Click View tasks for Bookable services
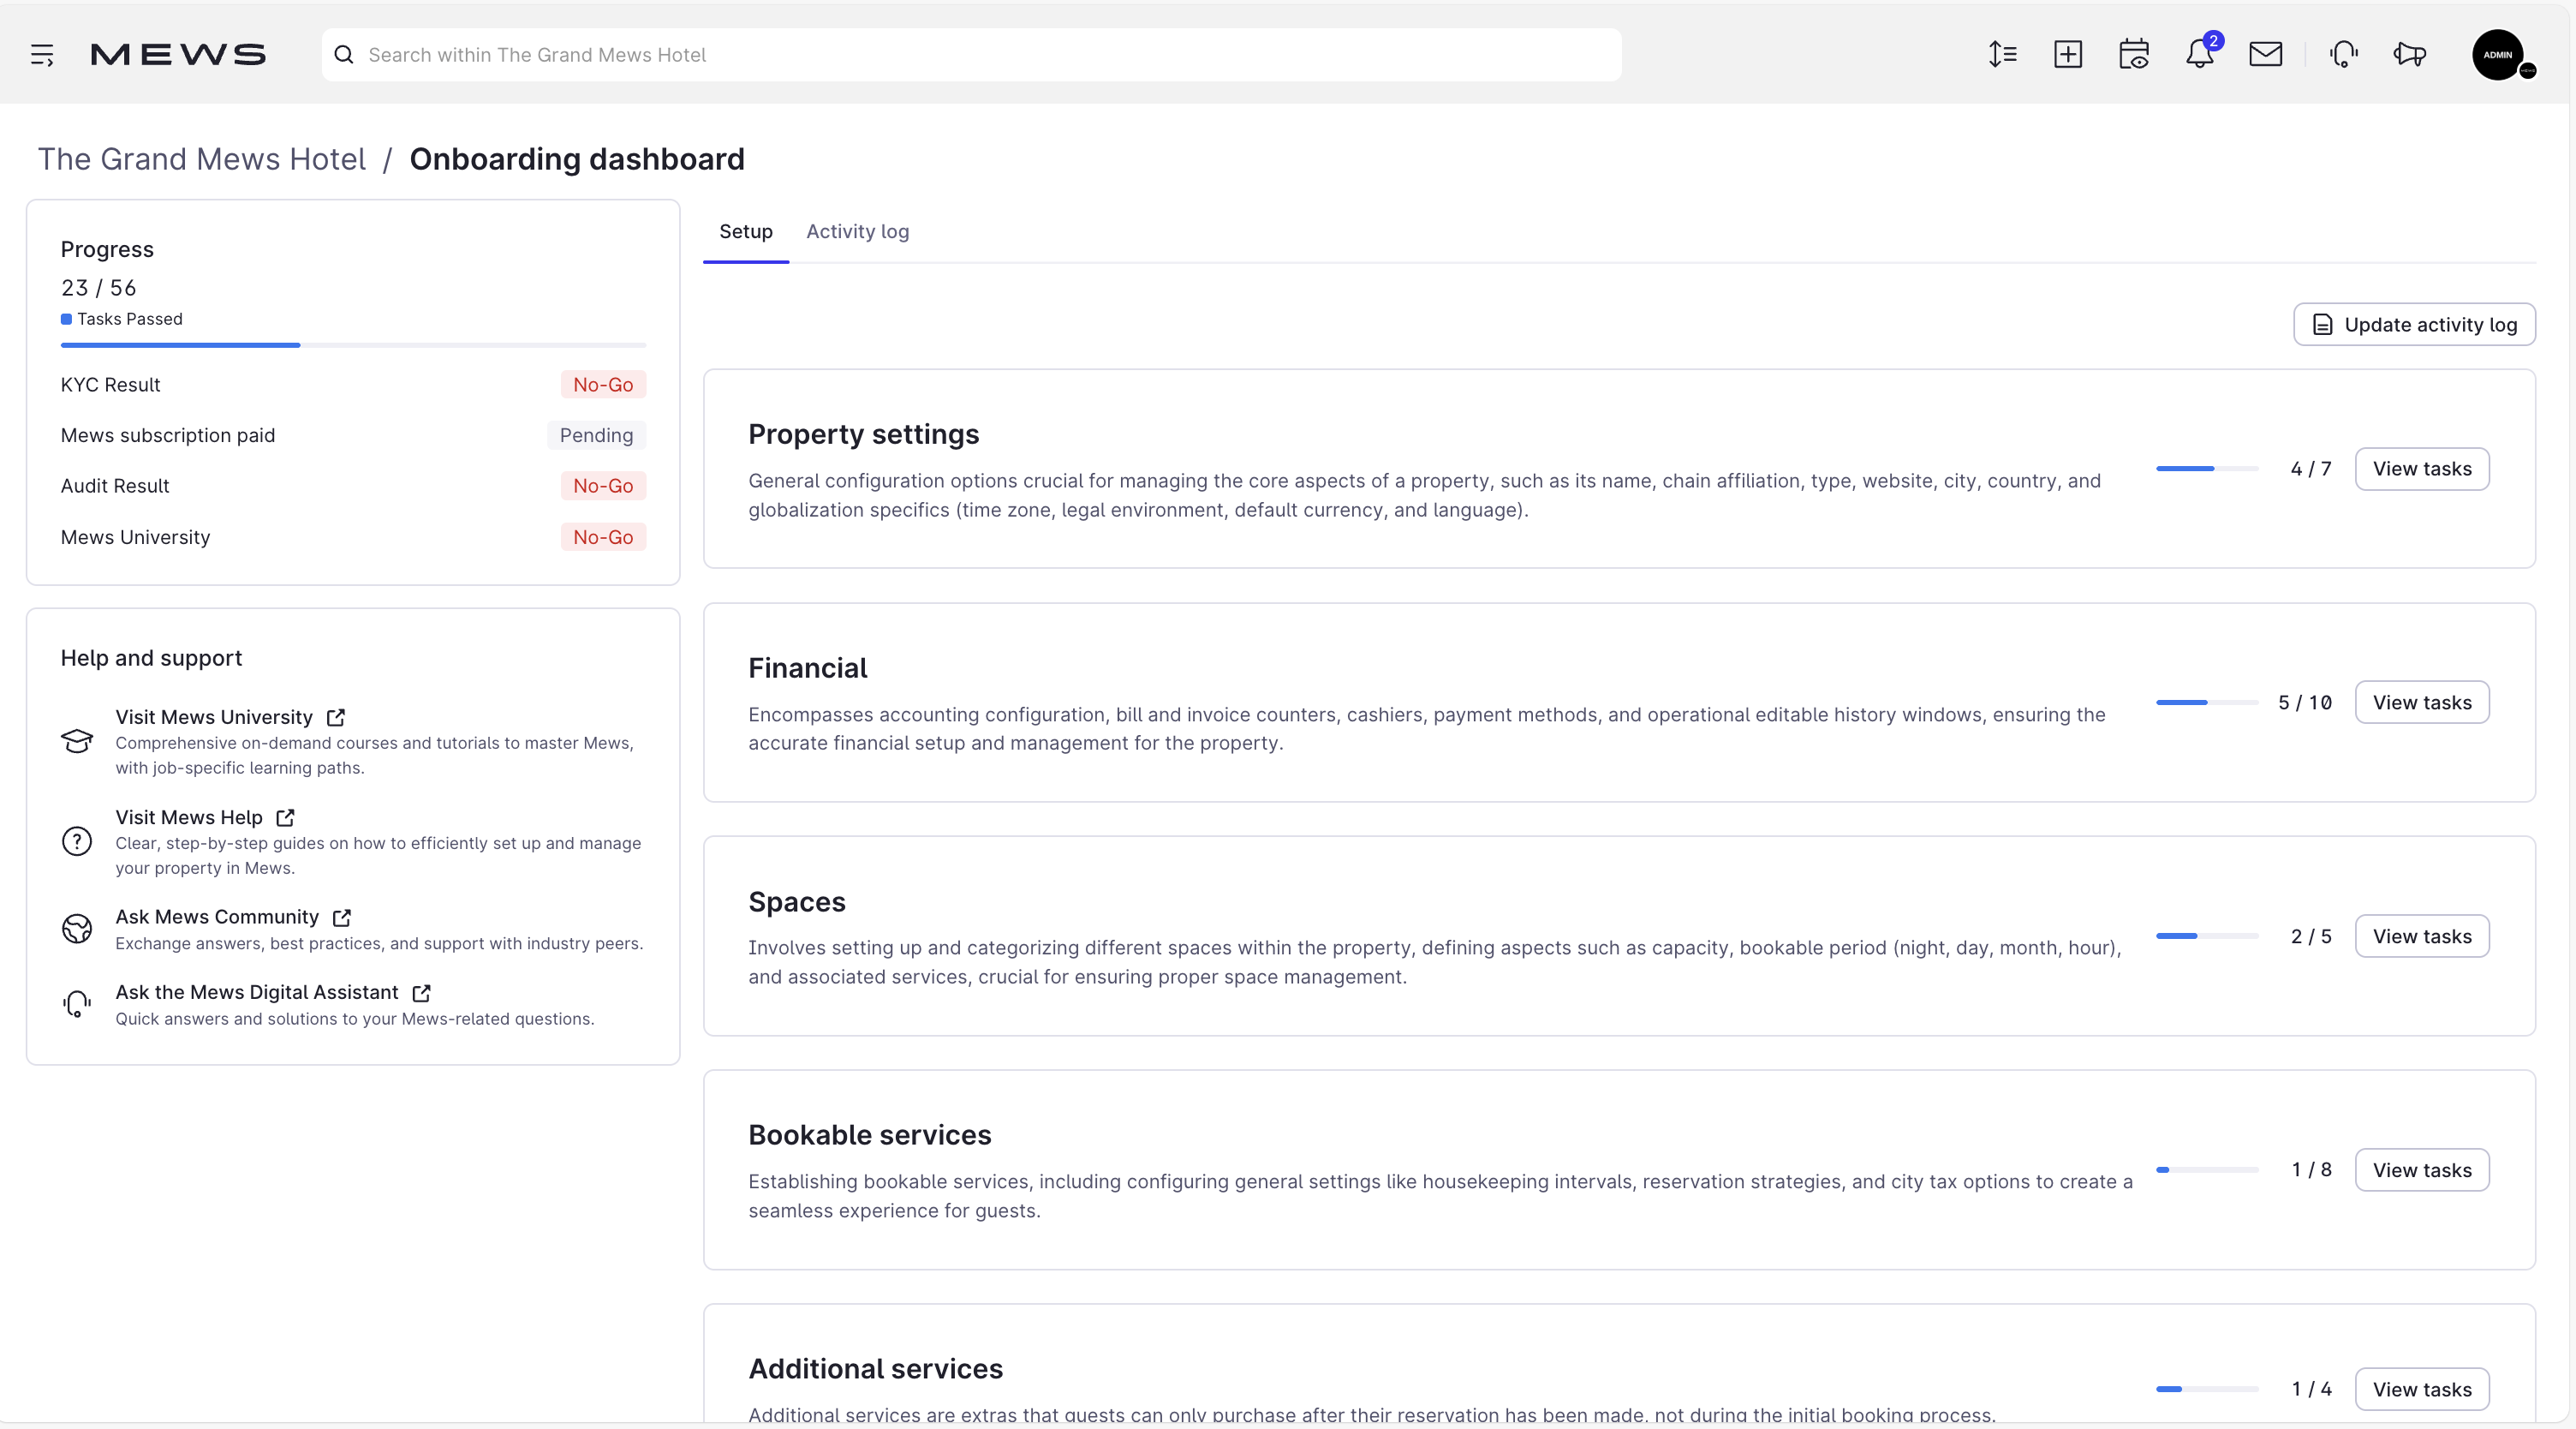This screenshot has height=1429, width=2576. click(2422, 1169)
